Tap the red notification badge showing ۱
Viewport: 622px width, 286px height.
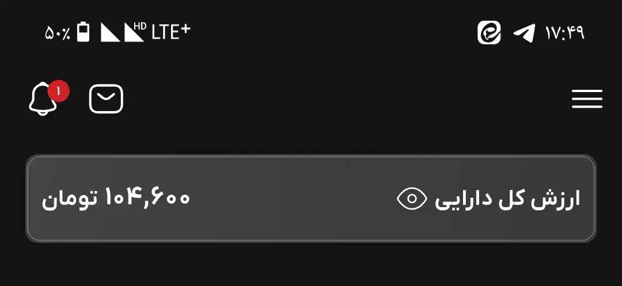coord(59,90)
